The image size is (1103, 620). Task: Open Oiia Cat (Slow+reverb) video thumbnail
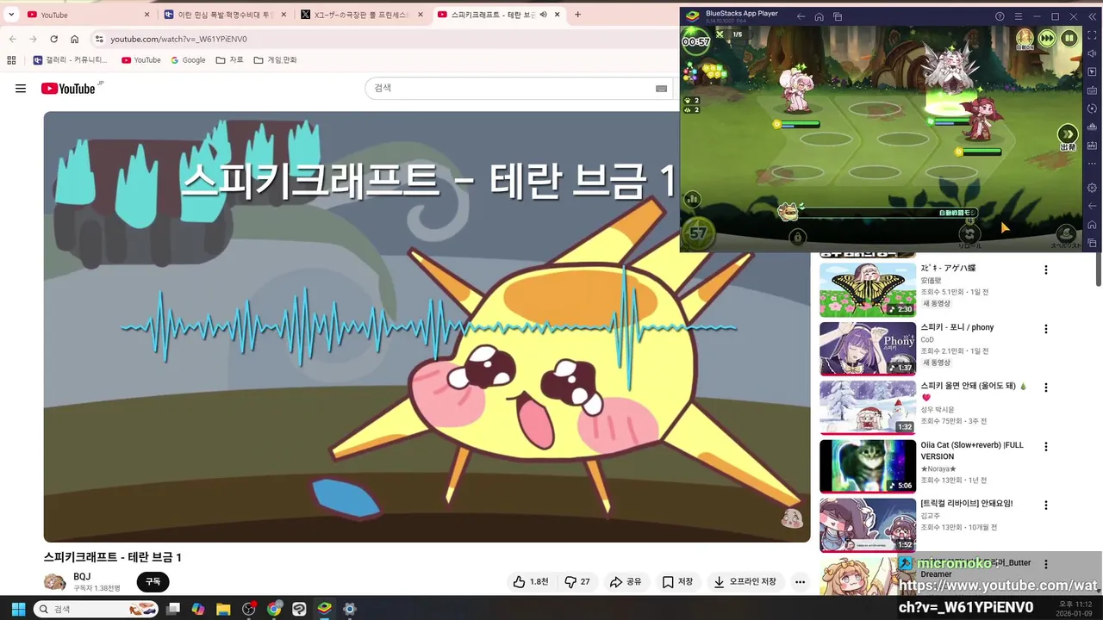868,466
